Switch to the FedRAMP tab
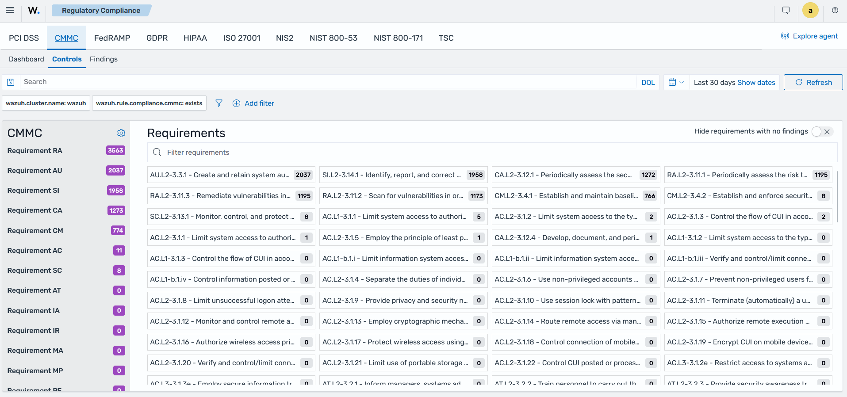Screen dimensions: 847x397 112,38
